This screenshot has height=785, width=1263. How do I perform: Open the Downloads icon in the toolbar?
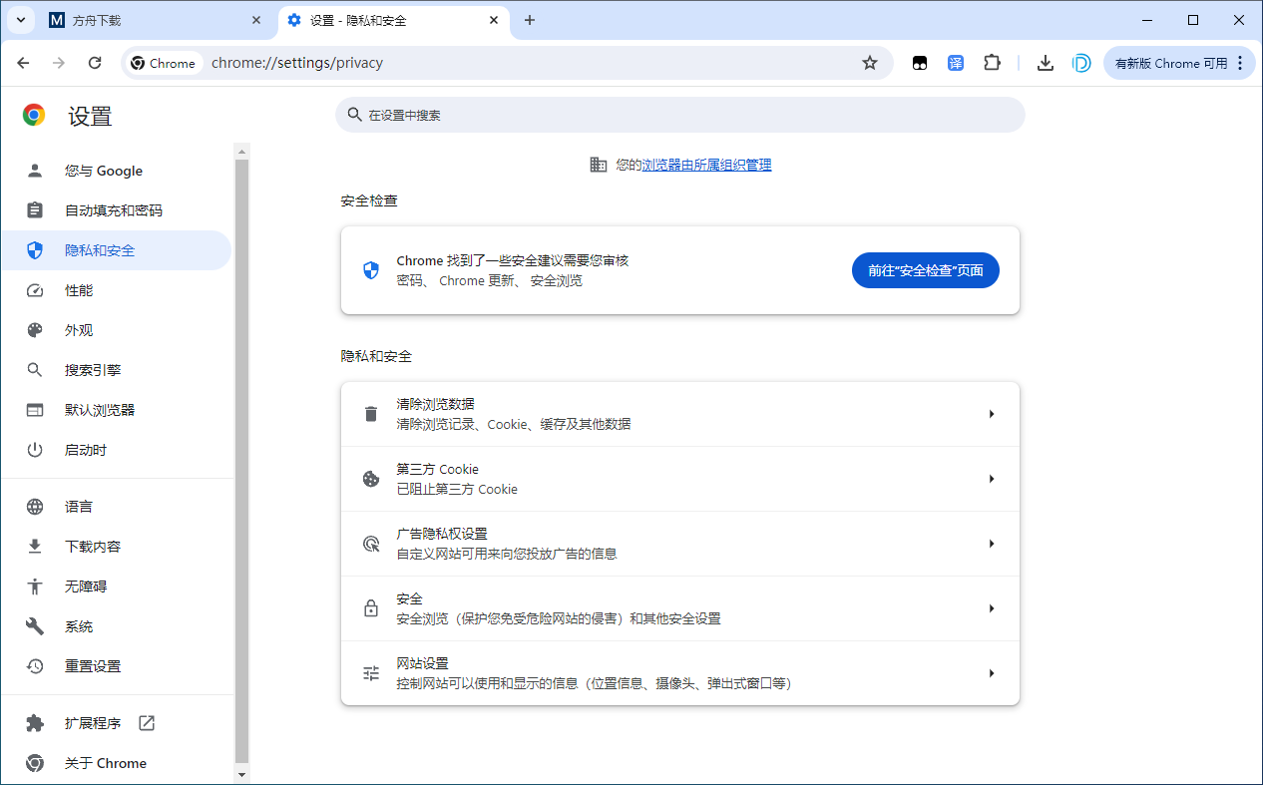click(1046, 62)
